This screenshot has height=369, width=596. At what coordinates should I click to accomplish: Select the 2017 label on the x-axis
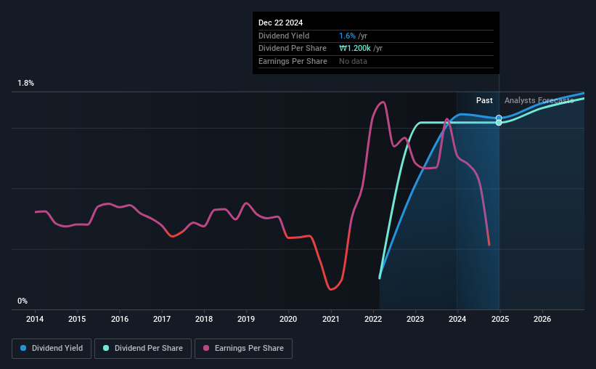[x=162, y=319]
